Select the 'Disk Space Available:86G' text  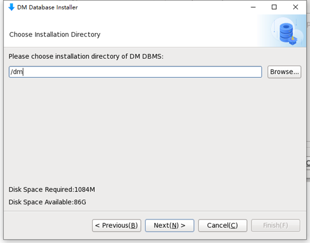click(47, 202)
